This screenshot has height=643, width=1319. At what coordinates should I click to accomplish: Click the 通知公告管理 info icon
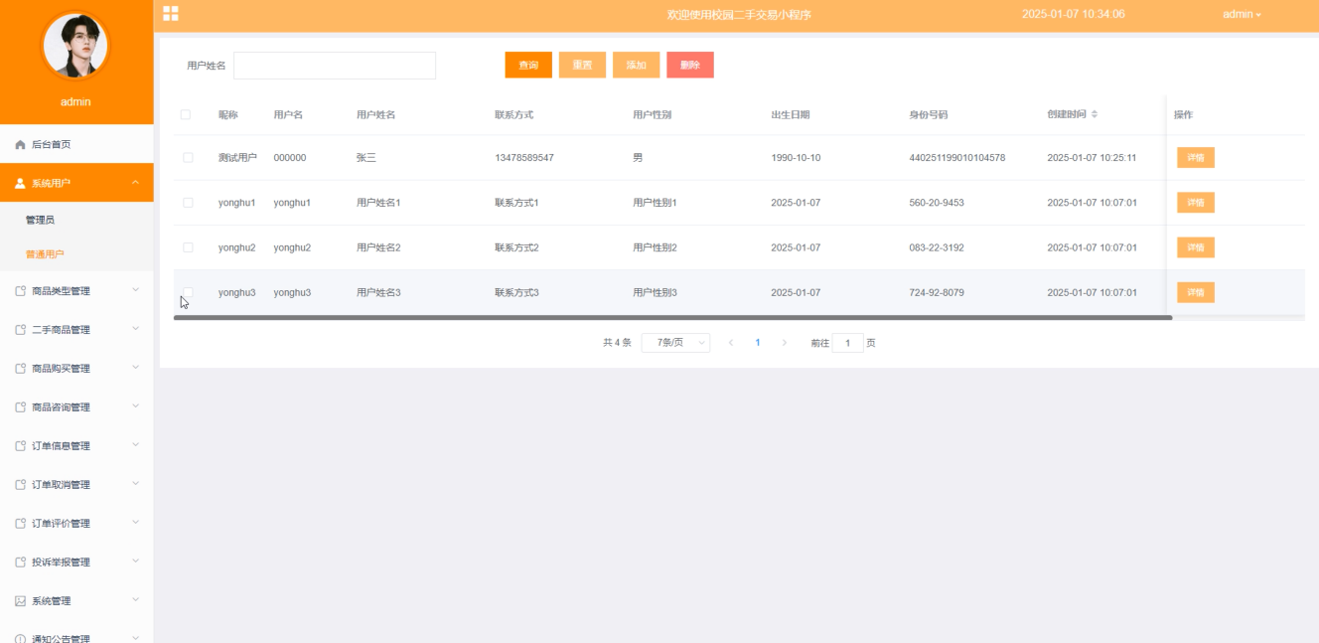pos(21,639)
